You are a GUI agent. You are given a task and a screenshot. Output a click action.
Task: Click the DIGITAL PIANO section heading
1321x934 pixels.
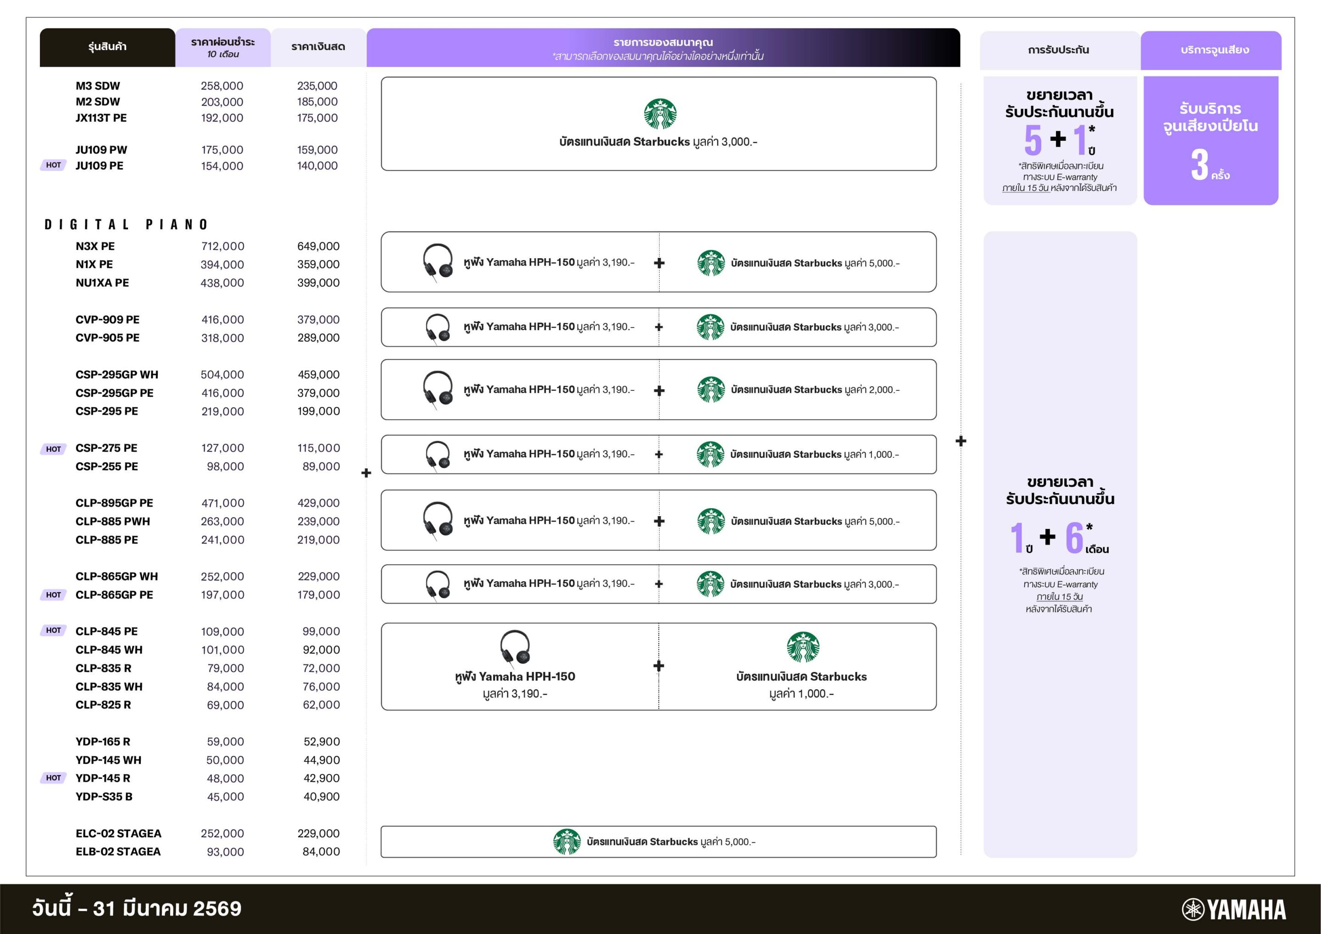coord(126,224)
